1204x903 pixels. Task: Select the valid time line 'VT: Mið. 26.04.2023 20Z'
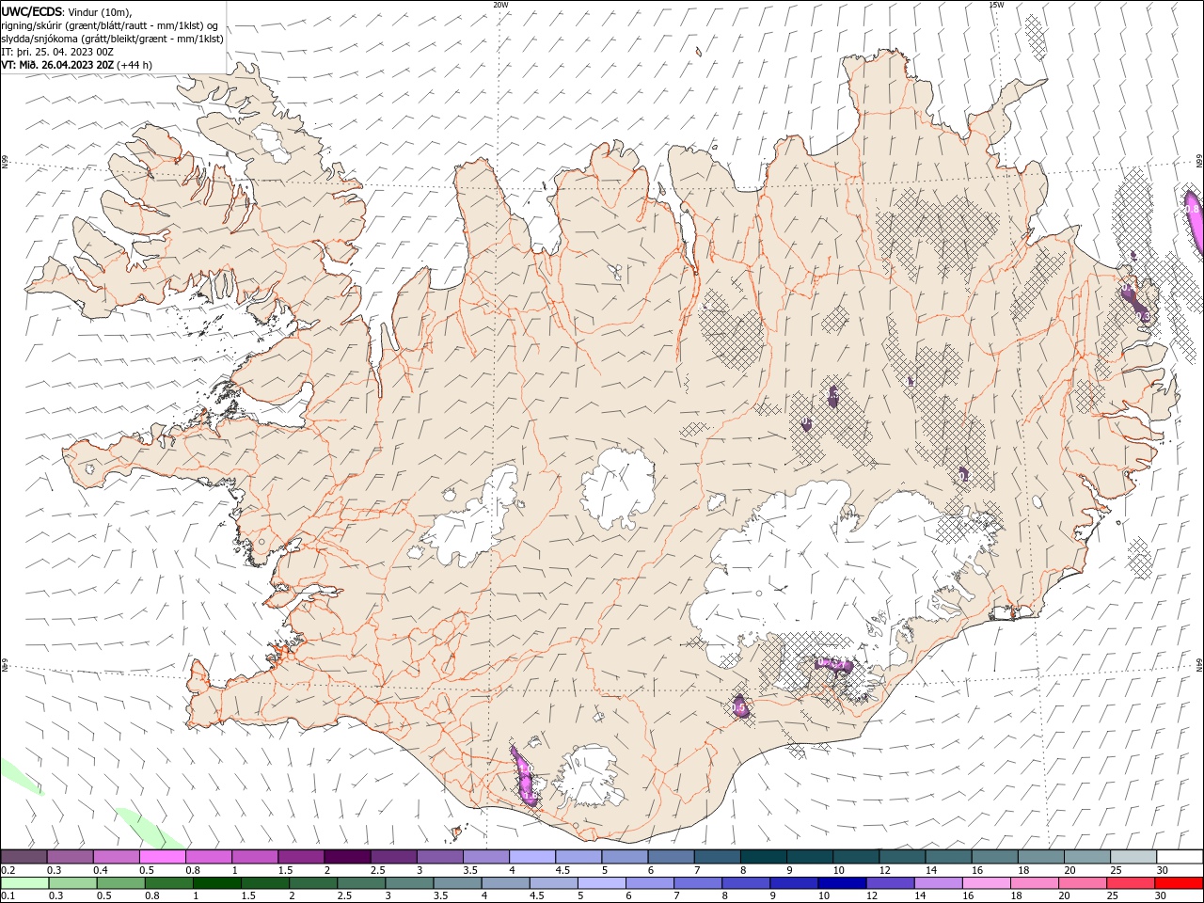59,64
